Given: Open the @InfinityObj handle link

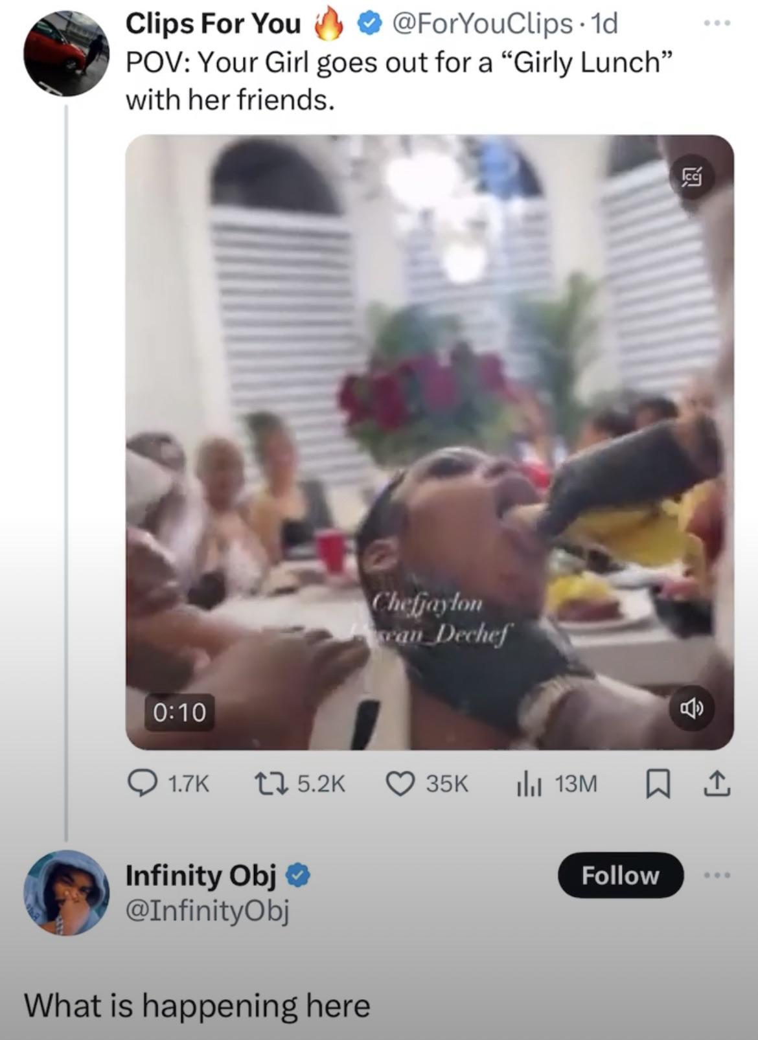Looking at the screenshot, I should pos(207,910).
